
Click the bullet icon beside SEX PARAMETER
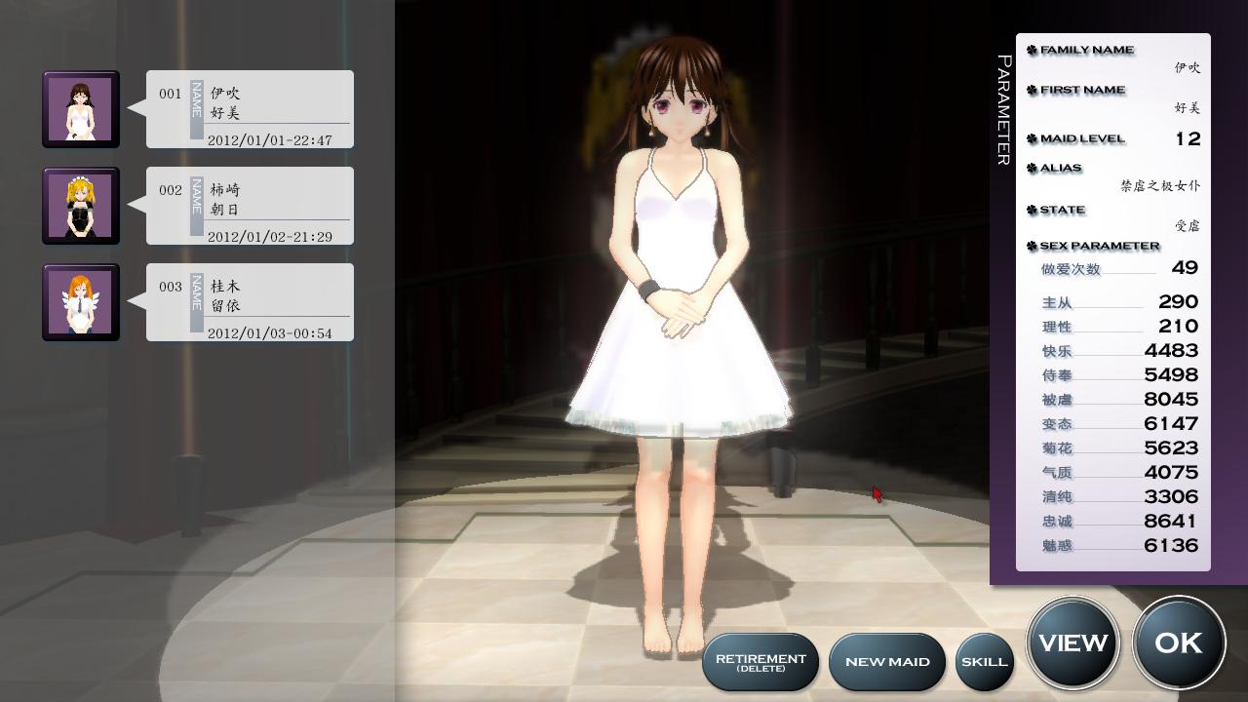pyautogui.click(x=1033, y=246)
